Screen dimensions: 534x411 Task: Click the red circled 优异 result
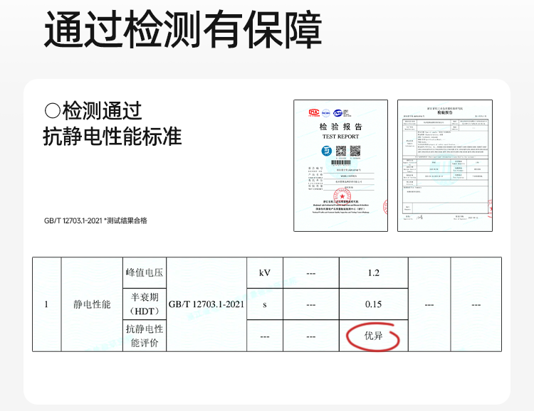(x=373, y=336)
